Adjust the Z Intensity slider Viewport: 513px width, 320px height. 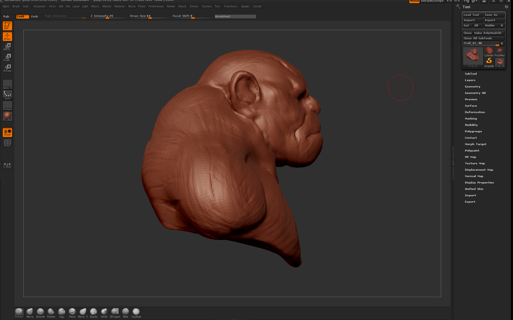tap(107, 16)
